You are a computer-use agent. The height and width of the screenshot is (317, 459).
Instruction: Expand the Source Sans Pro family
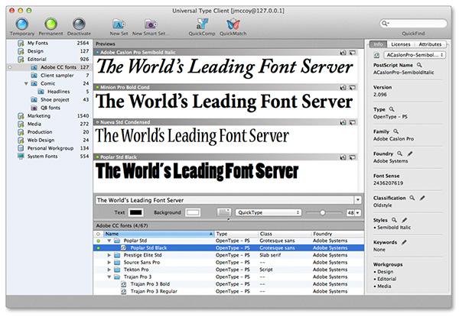pos(109,263)
